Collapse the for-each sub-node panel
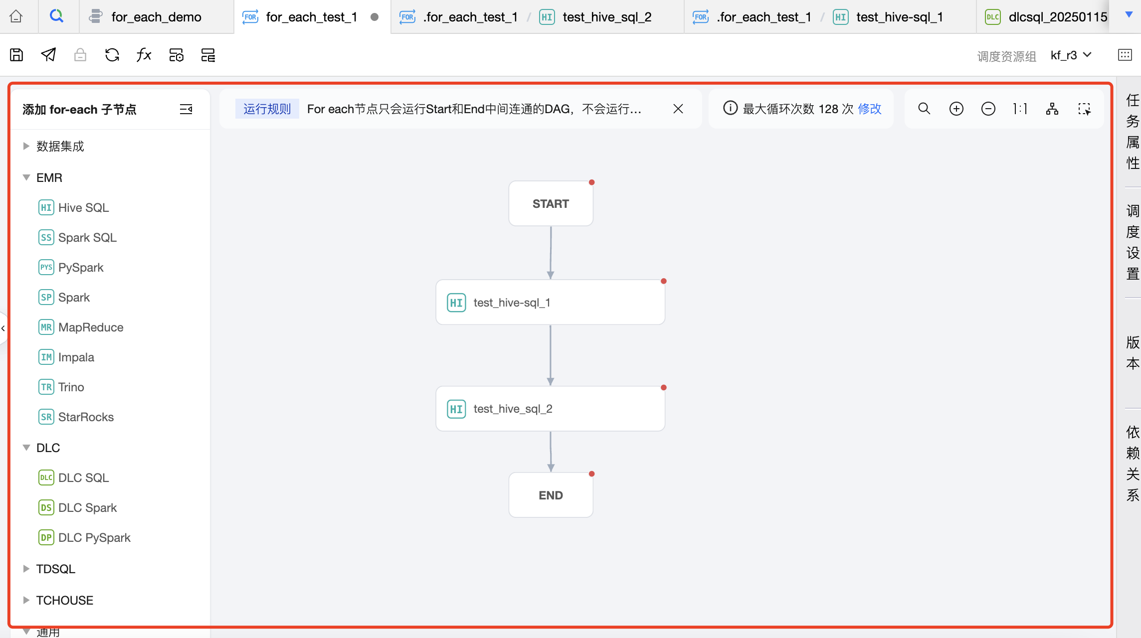Viewport: 1141px width, 638px height. click(186, 109)
